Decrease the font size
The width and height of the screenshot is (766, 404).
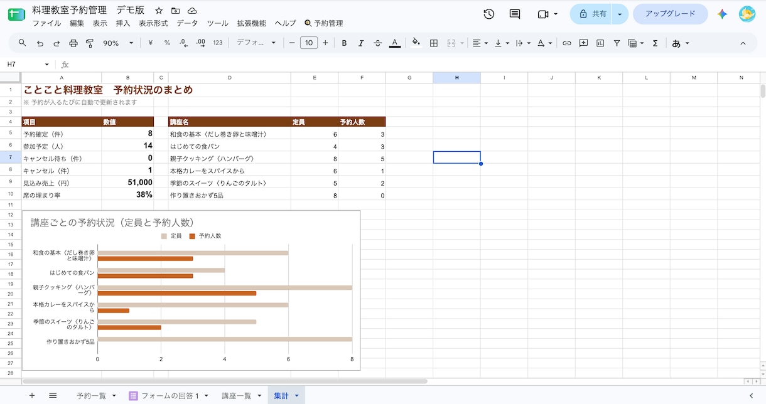click(x=292, y=43)
